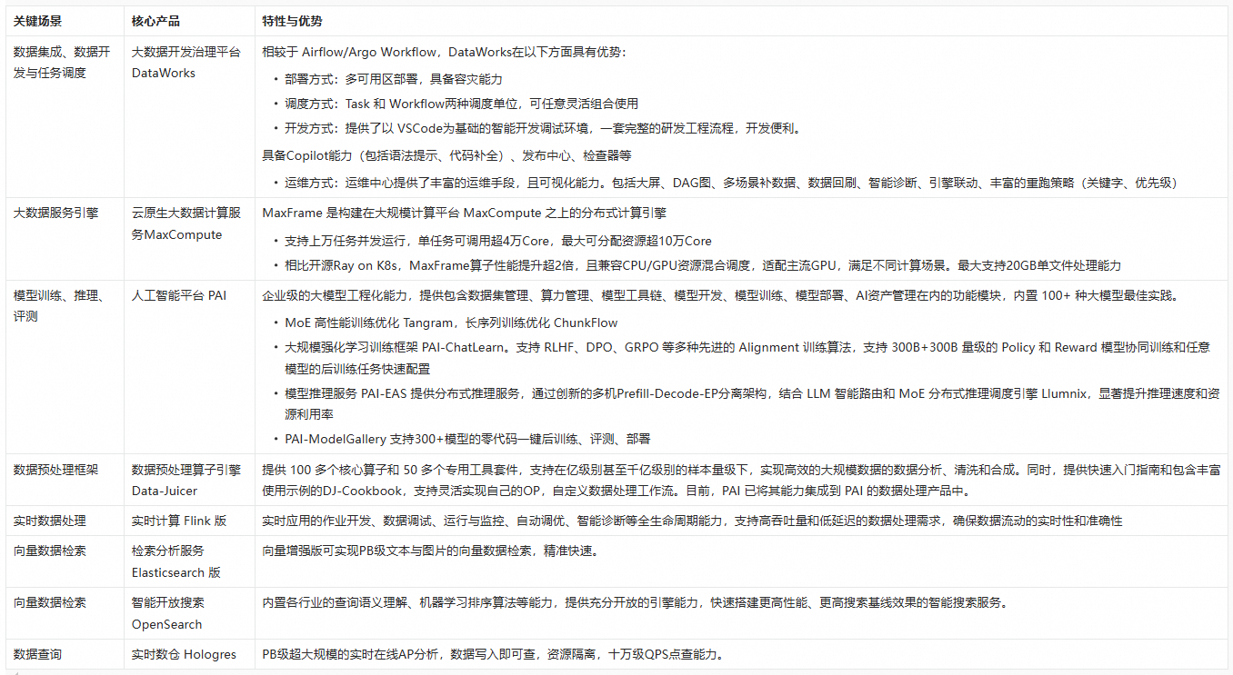
Task: Select the 实时计算 Flink 版 product cell
Action: pyautogui.click(x=189, y=521)
